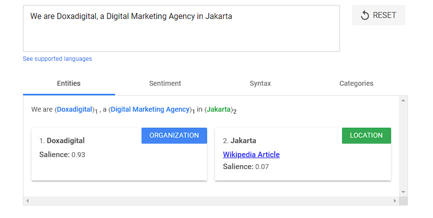The width and height of the screenshot is (433, 218).
Task: Open the Jakarta Wikipedia Article link
Action: tap(251, 155)
